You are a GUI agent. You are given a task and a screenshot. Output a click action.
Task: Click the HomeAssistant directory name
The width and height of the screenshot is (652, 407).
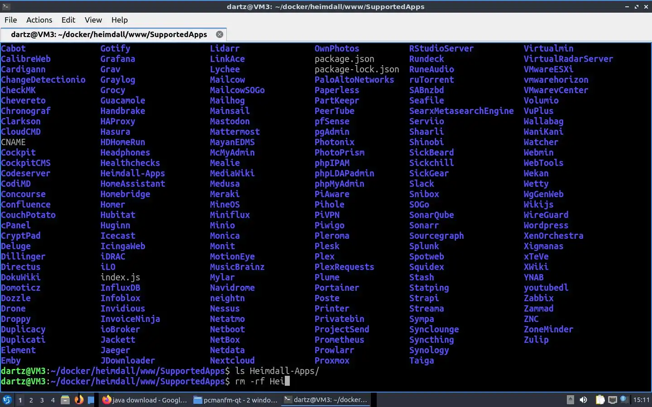(x=133, y=184)
